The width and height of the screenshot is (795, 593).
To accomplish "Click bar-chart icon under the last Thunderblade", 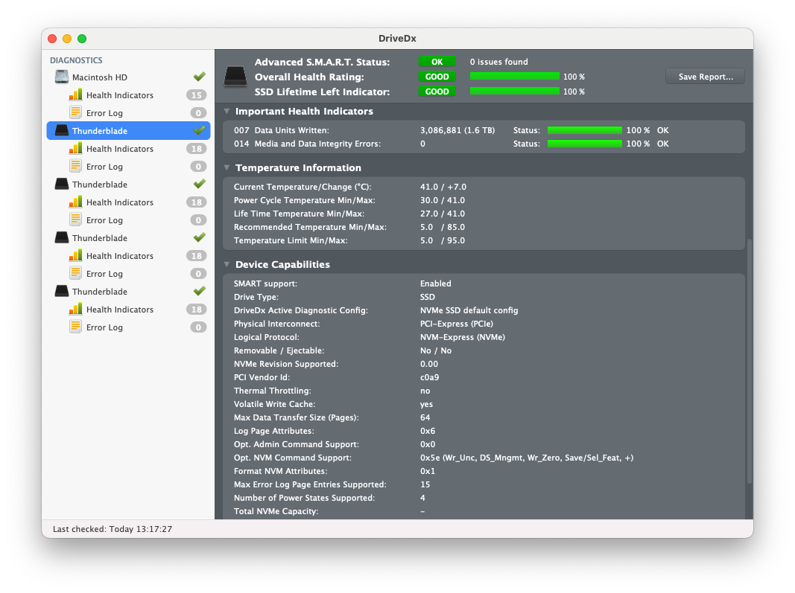I will coord(75,309).
